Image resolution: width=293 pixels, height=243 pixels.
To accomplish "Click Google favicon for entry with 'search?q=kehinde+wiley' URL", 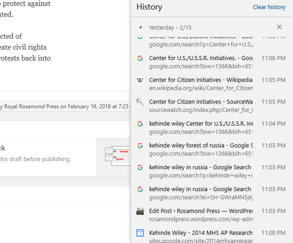I will point(140,167).
